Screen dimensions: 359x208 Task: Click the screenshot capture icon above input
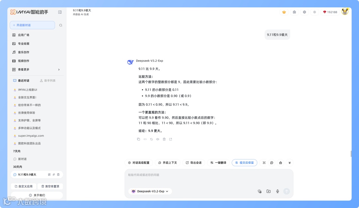264,163
